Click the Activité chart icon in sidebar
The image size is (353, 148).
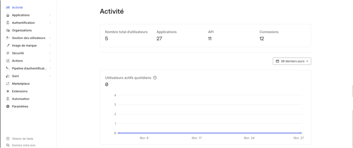tap(8, 7)
